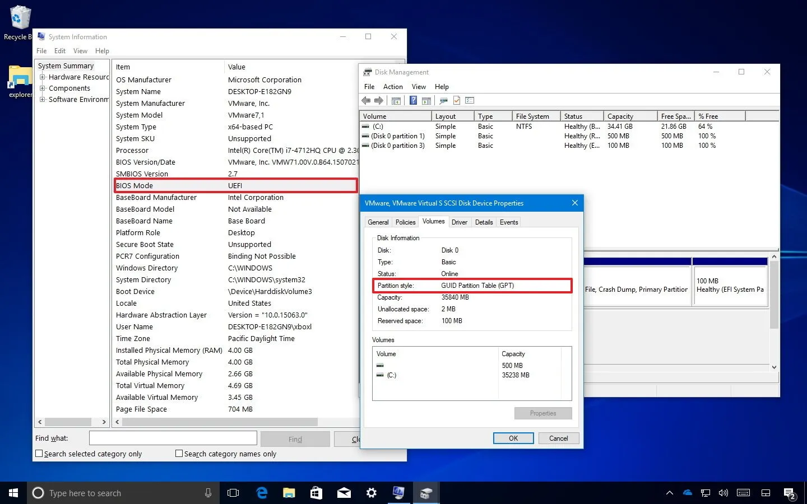
Task: Open the Action menu in Disk Management
Action: 392,86
